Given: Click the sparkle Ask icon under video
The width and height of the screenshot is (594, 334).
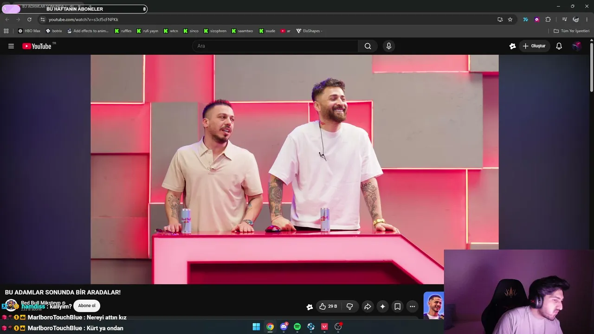Looking at the screenshot, I should 382,307.
